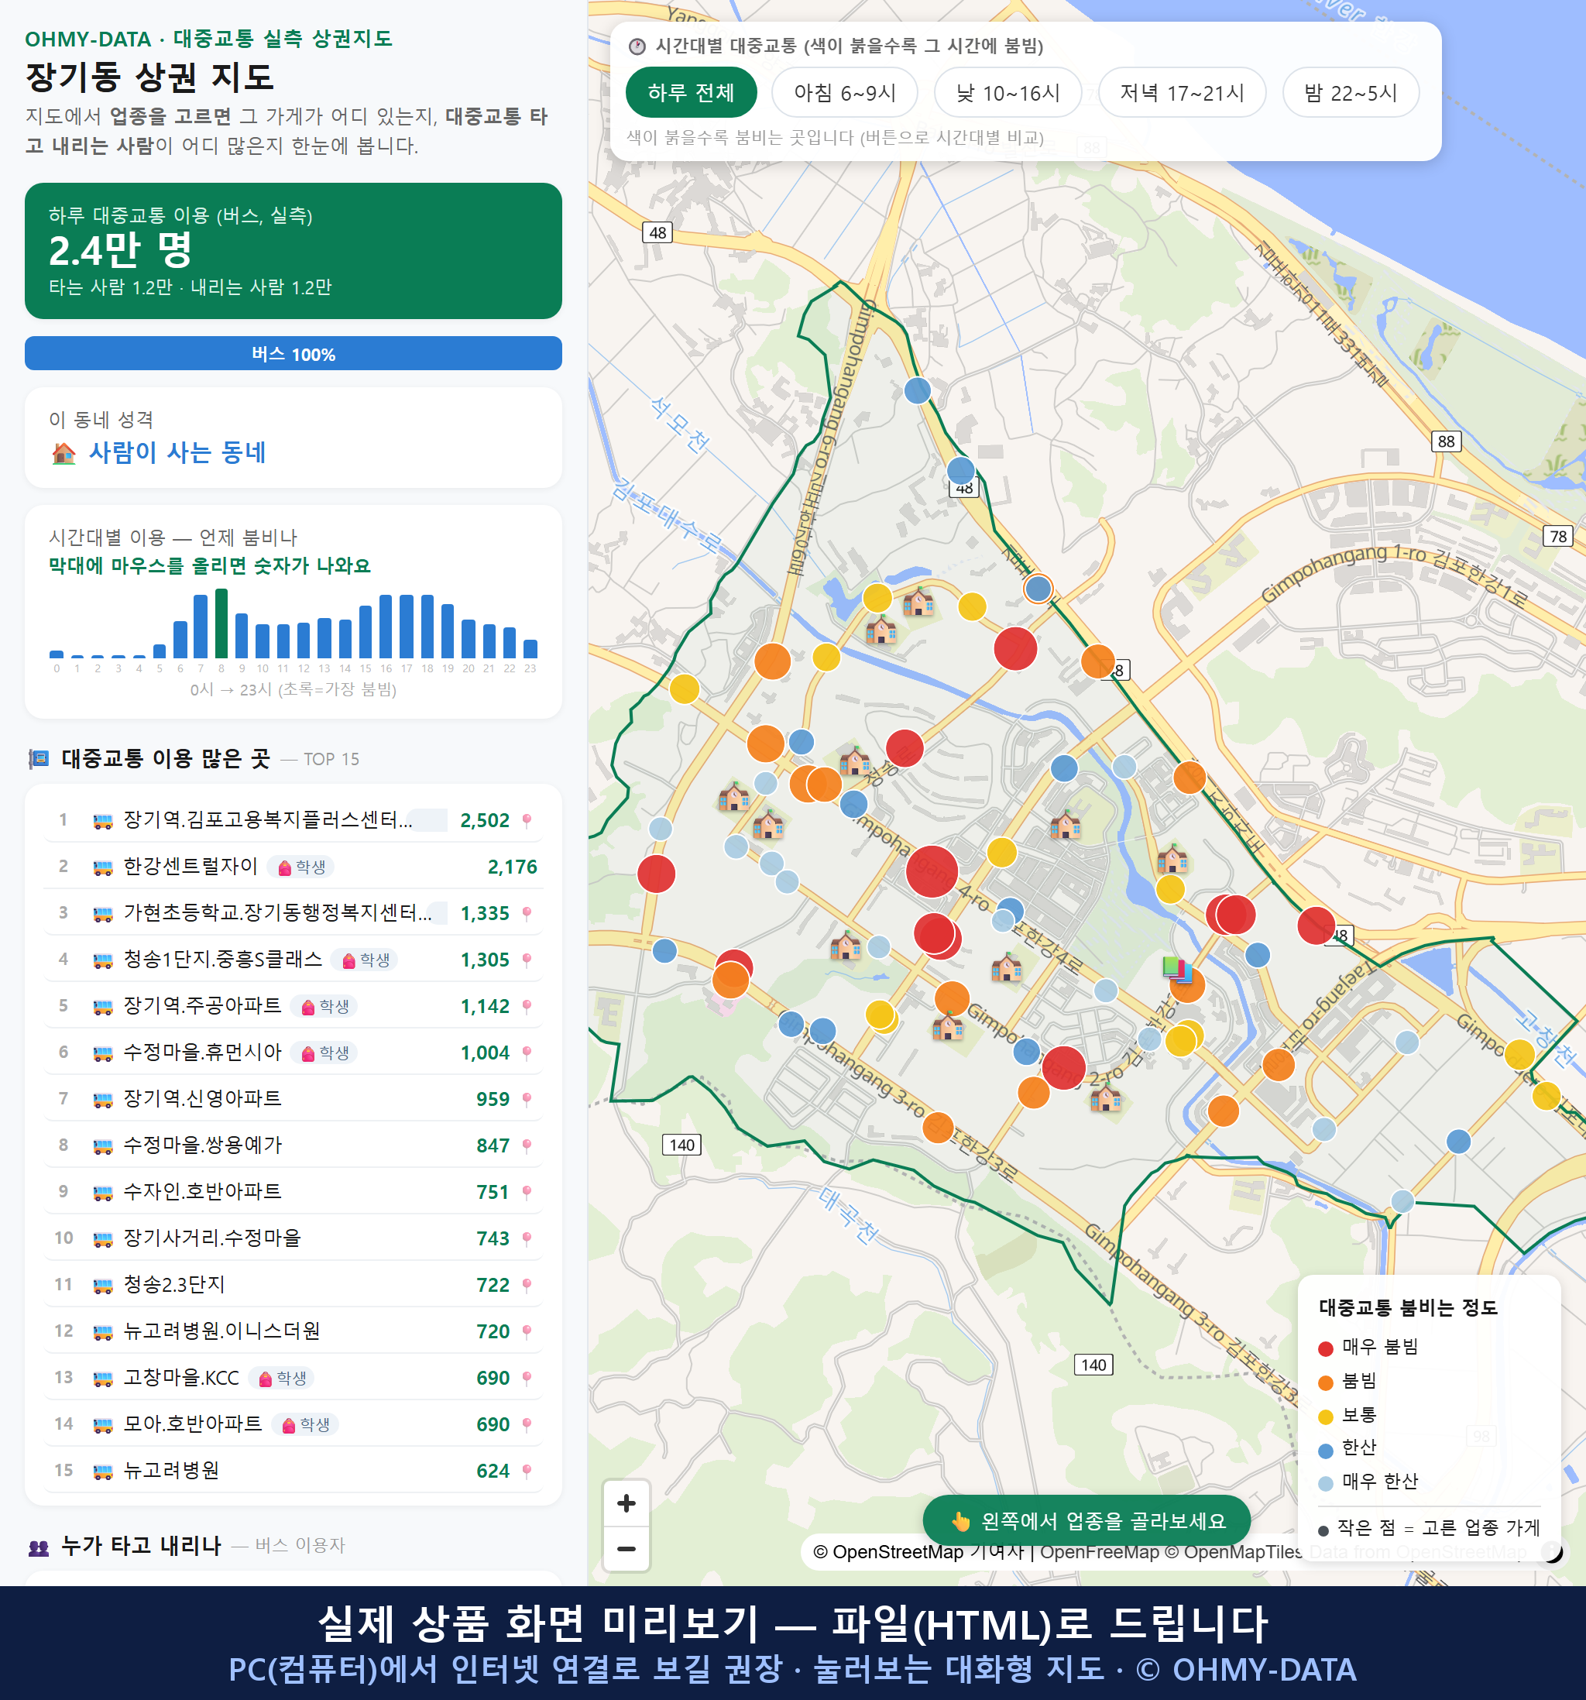Click the books marker on the map
This screenshot has height=1700, width=1586.
pyautogui.click(x=1176, y=970)
